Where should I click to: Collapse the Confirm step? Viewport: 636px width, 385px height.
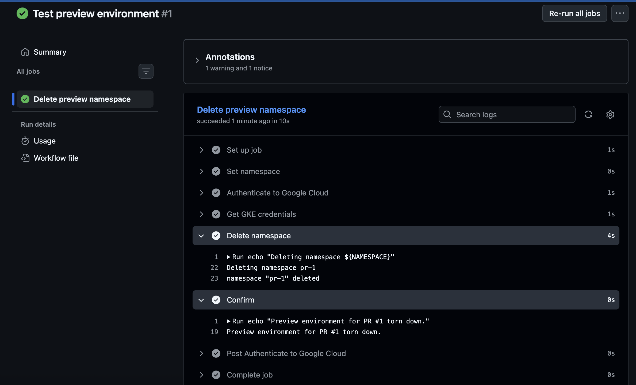click(201, 300)
